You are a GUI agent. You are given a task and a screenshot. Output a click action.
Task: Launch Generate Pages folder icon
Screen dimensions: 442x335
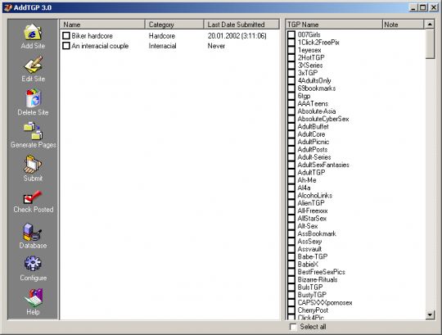pos(33,131)
